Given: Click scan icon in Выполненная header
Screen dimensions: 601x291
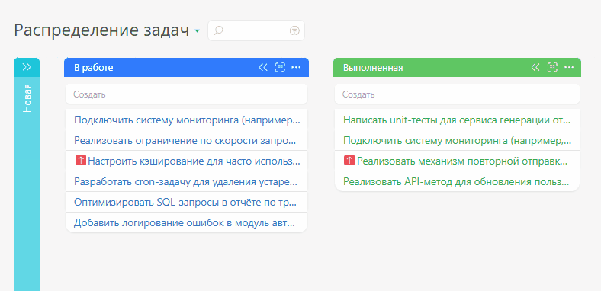Looking at the screenshot, I should click(x=552, y=68).
